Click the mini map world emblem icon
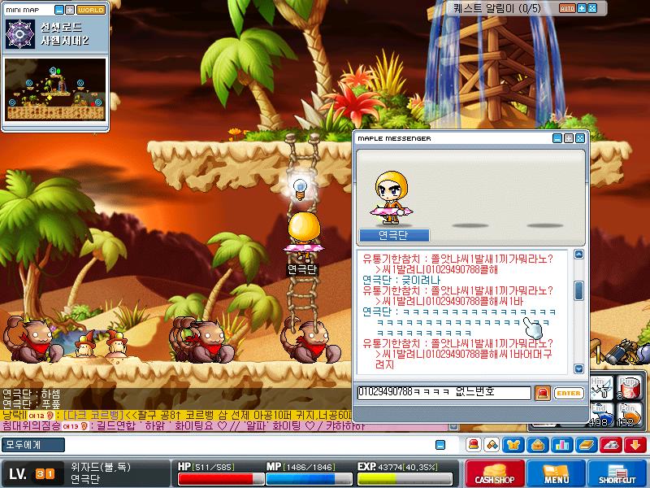 [19, 34]
